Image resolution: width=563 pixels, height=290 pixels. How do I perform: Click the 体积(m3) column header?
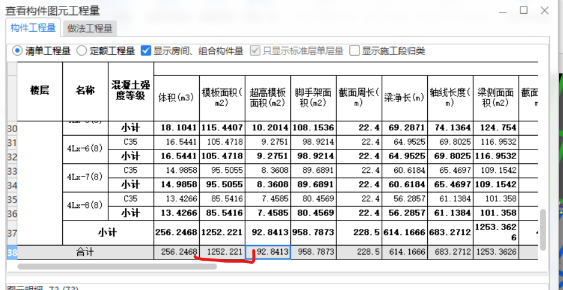[176, 98]
